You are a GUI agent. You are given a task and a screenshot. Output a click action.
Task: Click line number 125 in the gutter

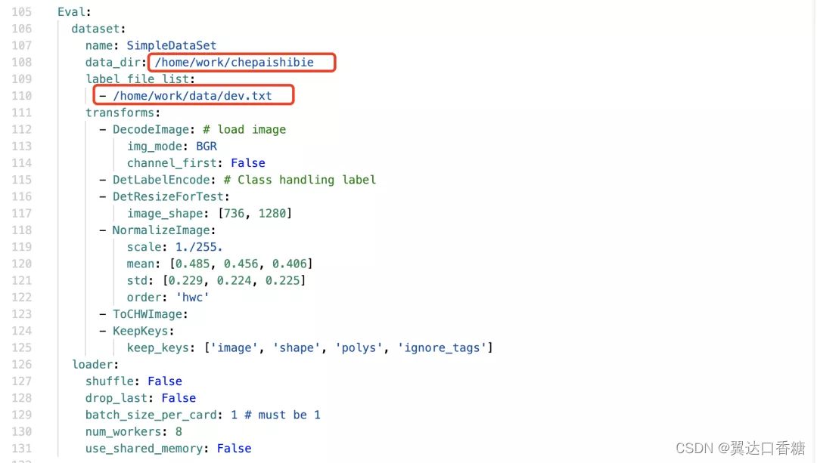(21, 347)
